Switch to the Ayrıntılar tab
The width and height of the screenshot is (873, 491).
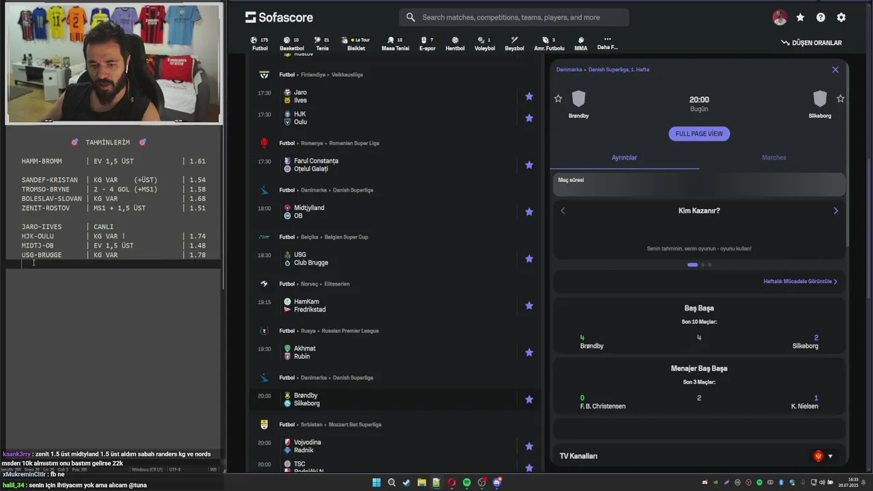624,158
